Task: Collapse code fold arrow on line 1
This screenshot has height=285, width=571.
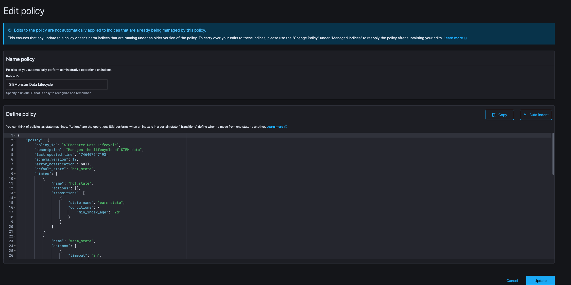Action: coord(15,135)
